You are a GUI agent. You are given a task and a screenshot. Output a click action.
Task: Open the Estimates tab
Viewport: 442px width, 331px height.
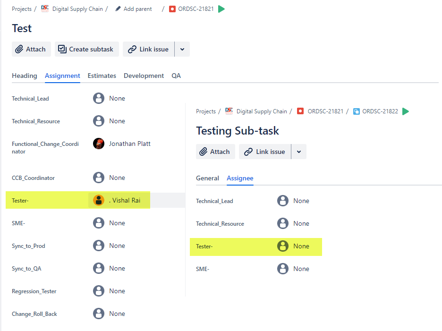102,76
